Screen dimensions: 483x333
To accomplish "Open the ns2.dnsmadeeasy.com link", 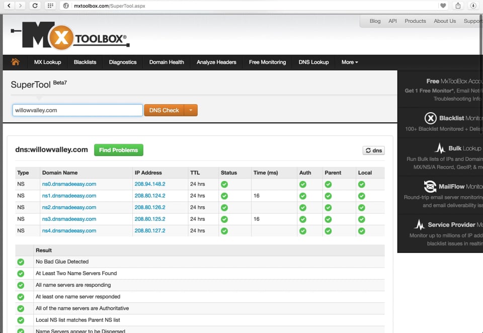I will coord(69,207).
